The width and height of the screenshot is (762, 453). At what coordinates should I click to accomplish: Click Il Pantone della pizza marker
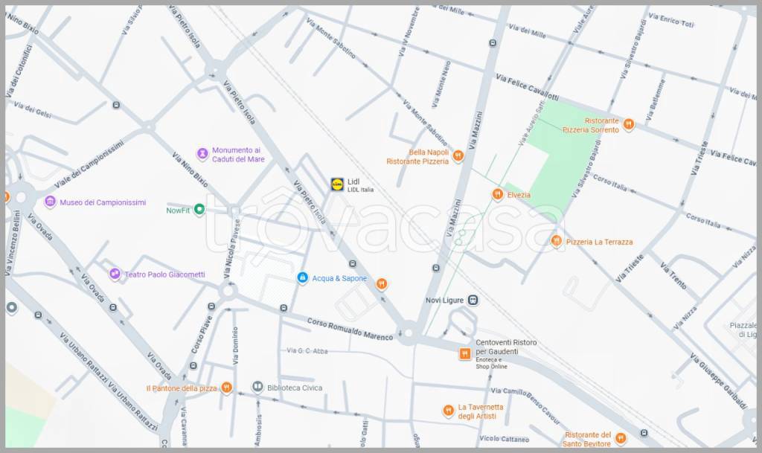tap(226, 388)
